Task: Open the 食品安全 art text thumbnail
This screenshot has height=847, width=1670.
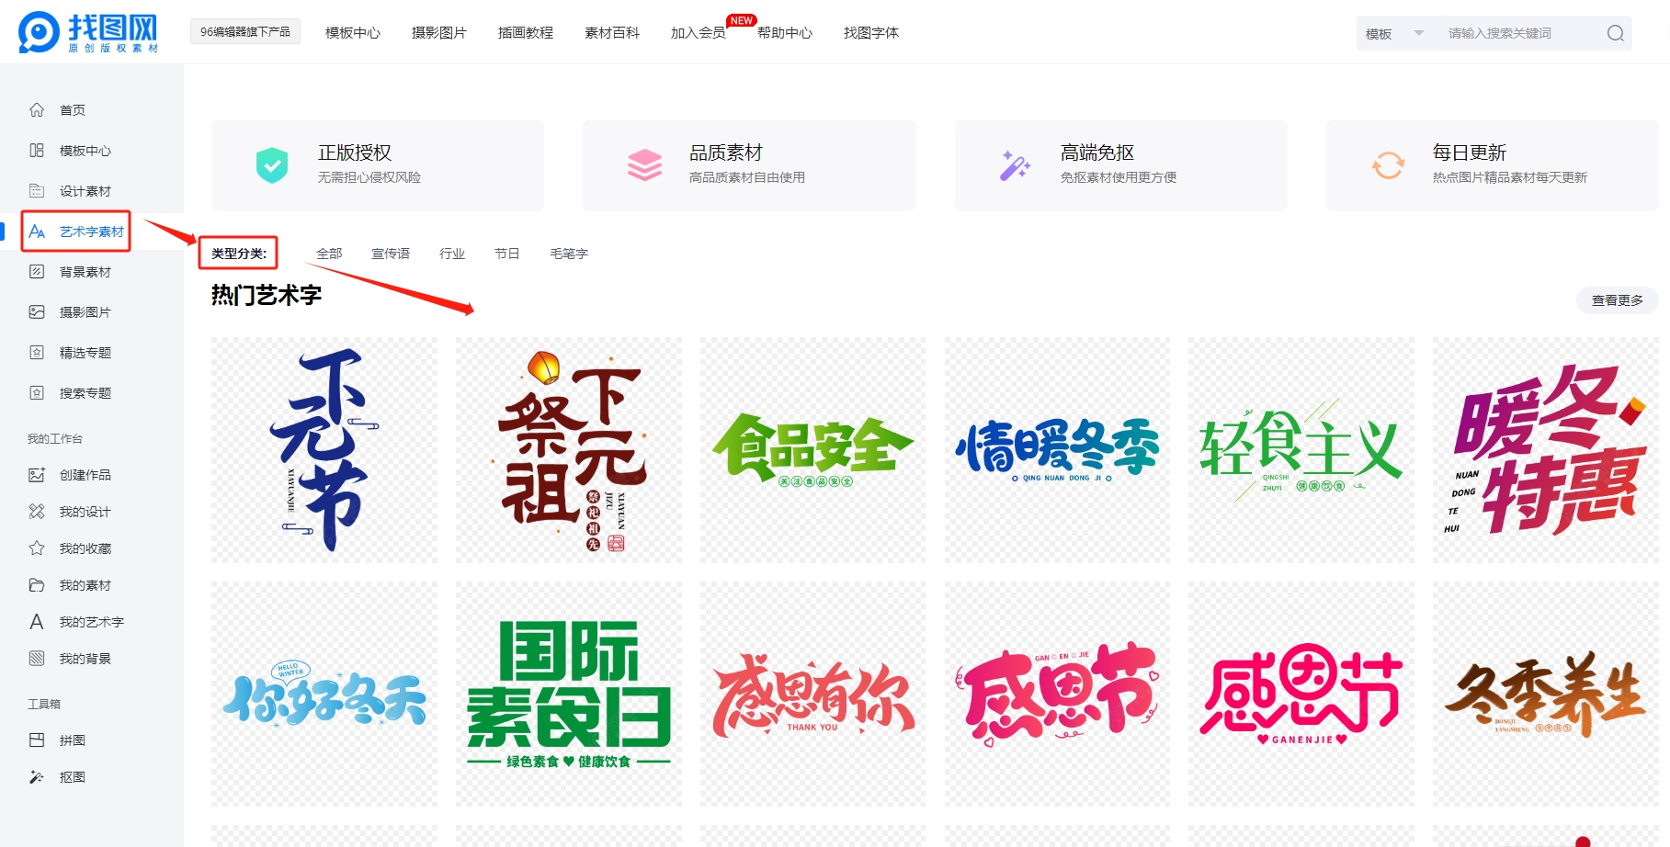Action: (812, 449)
